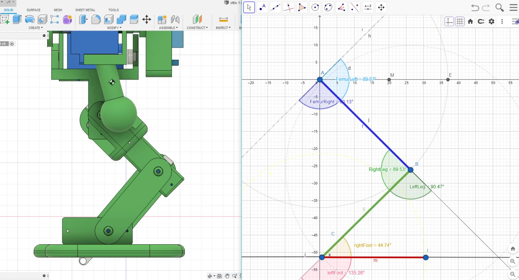Expand the CREATE dropdown menu
This screenshot has height=280, width=519.
coord(35,28)
